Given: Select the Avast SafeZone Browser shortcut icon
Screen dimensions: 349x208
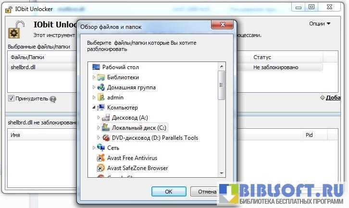Looking at the screenshot, I should pos(101,168).
